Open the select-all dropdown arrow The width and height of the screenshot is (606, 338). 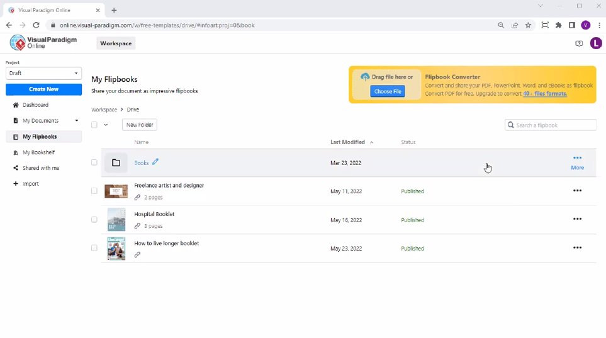[106, 125]
